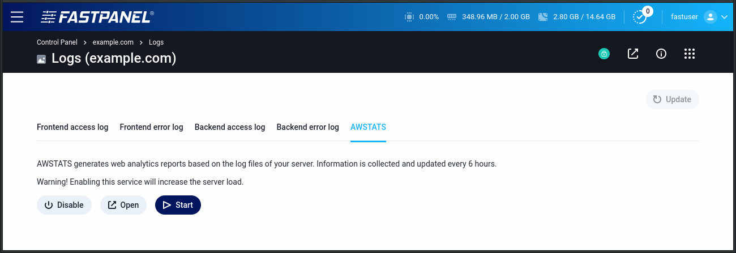Open site in new window icon

[x=633, y=54]
